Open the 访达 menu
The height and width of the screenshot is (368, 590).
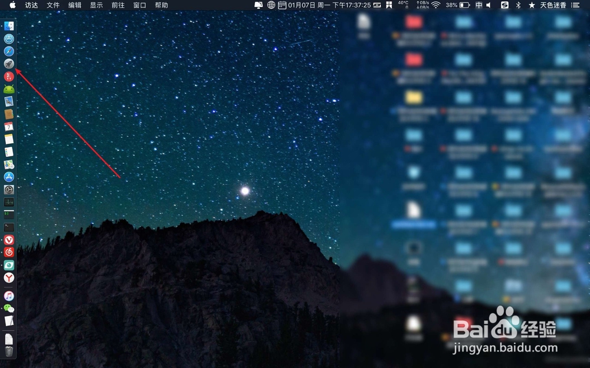click(31, 5)
